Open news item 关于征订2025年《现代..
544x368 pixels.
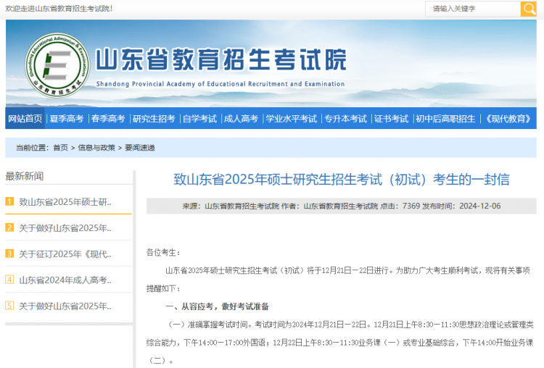(65, 254)
